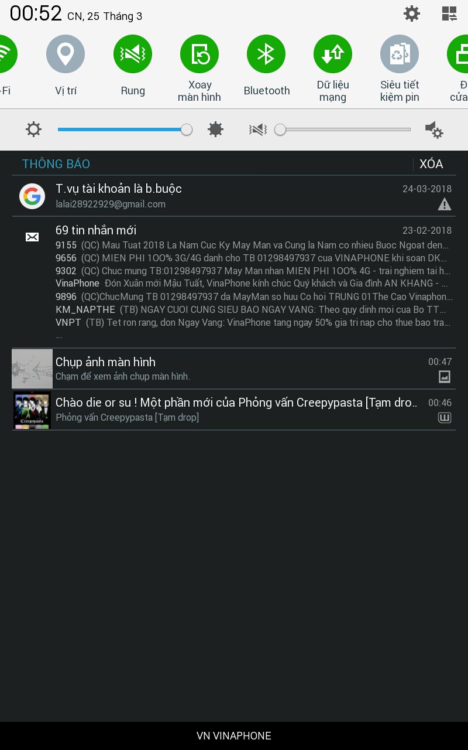Tap the high brightness sun icon

[x=216, y=129]
